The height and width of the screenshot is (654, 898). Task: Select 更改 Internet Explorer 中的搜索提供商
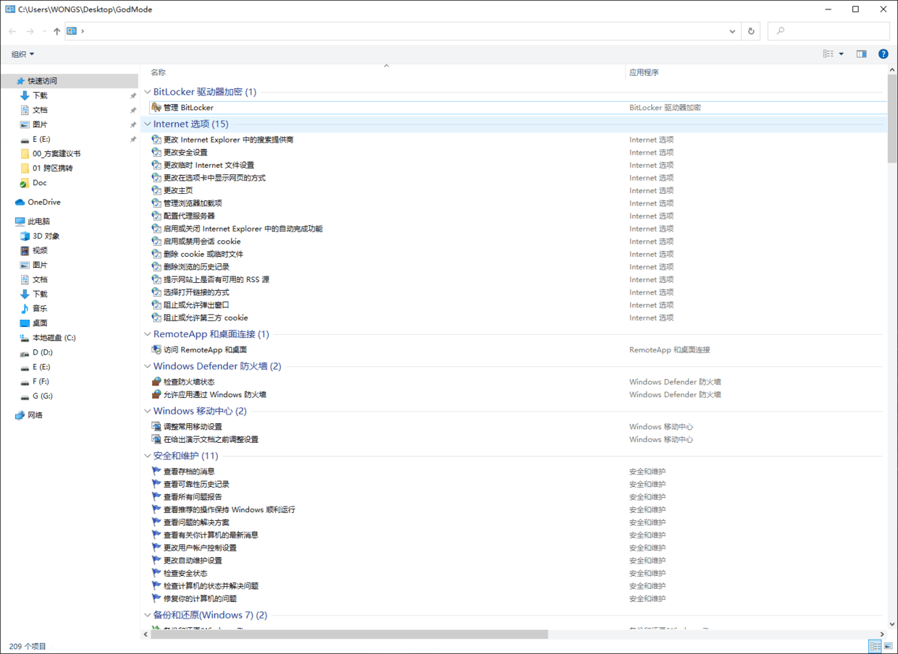(x=228, y=140)
